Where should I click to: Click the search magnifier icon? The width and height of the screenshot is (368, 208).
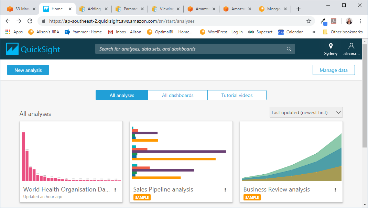coord(289,49)
